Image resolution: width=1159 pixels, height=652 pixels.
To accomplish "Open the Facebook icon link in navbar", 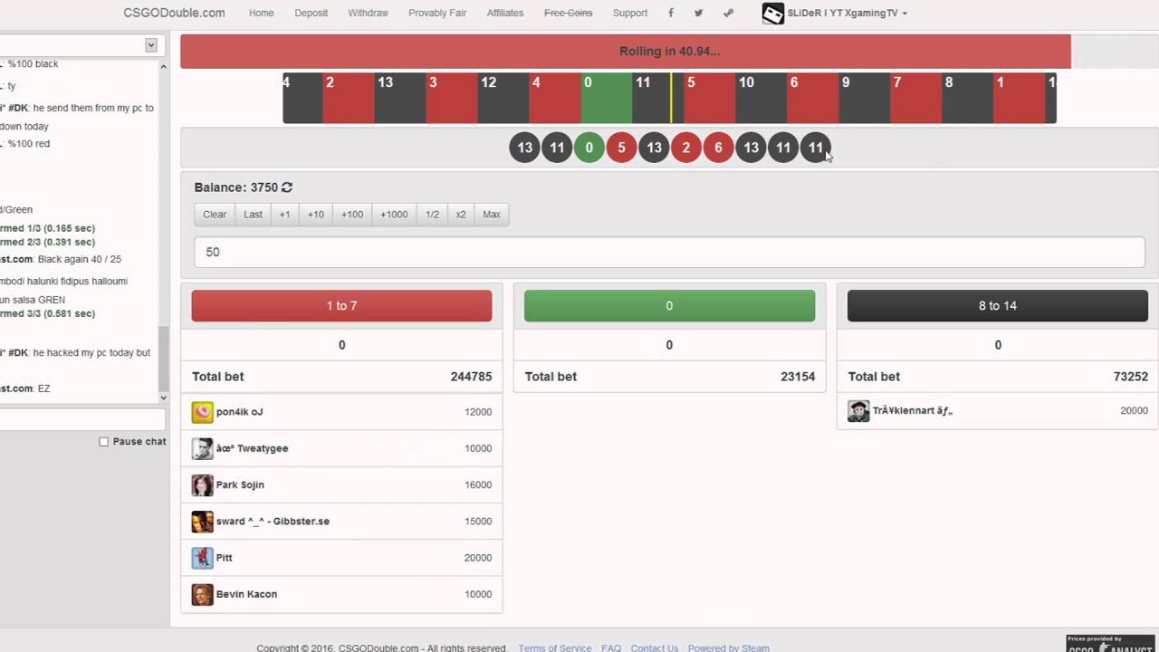I will point(671,13).
